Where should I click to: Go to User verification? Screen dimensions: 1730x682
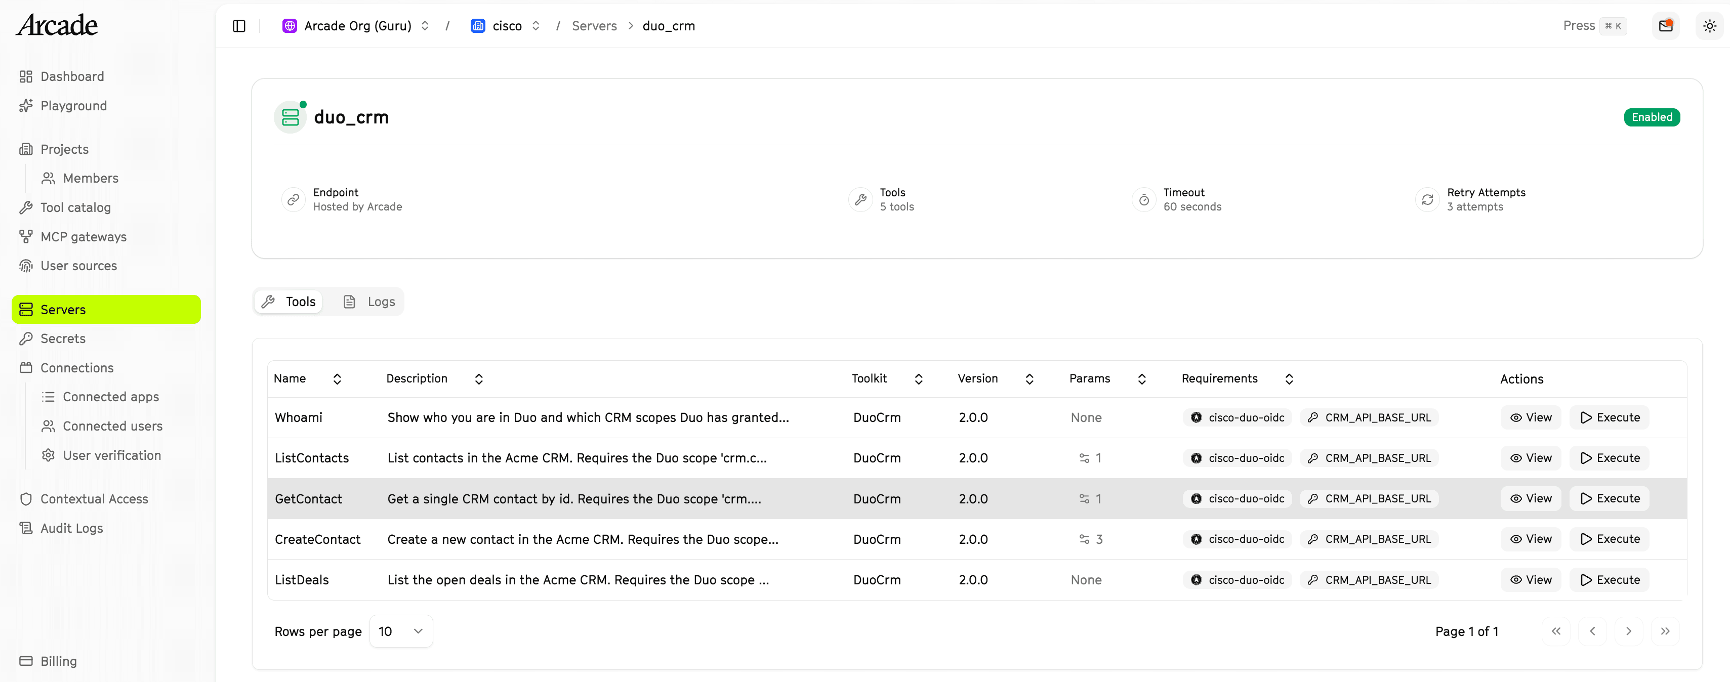click(118, 455)
